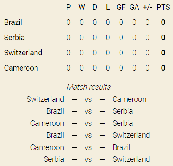Click the GF column header
This screenshot has width=173, height=166.
tap(121, 7)
